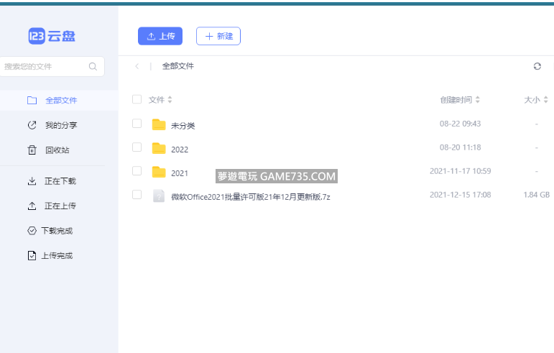Sort by 创建时间 column arrows
This screenshot has height=353, width=554.
click(x=478, y=100)
